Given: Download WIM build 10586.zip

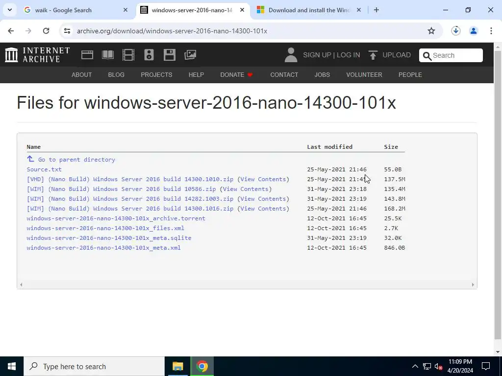Looking at the screenshot, I should tap(122, 189).
